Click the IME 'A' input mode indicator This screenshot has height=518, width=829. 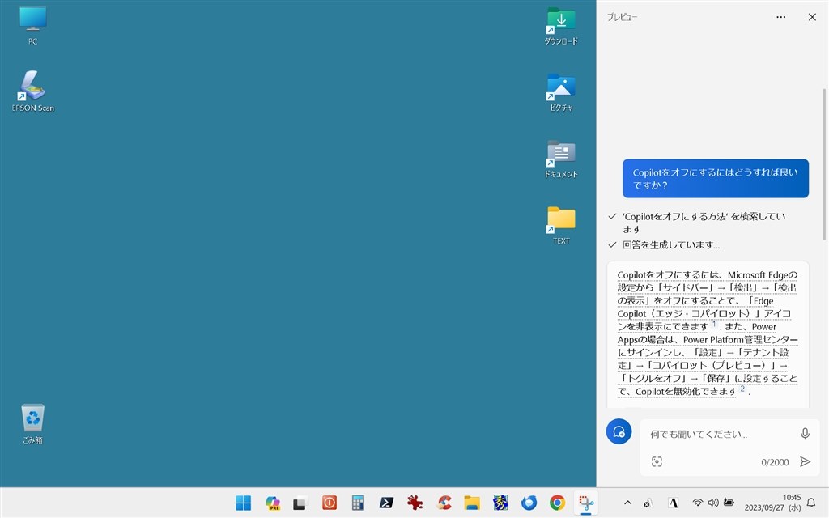pyautogui.click(x=673, y=503)
